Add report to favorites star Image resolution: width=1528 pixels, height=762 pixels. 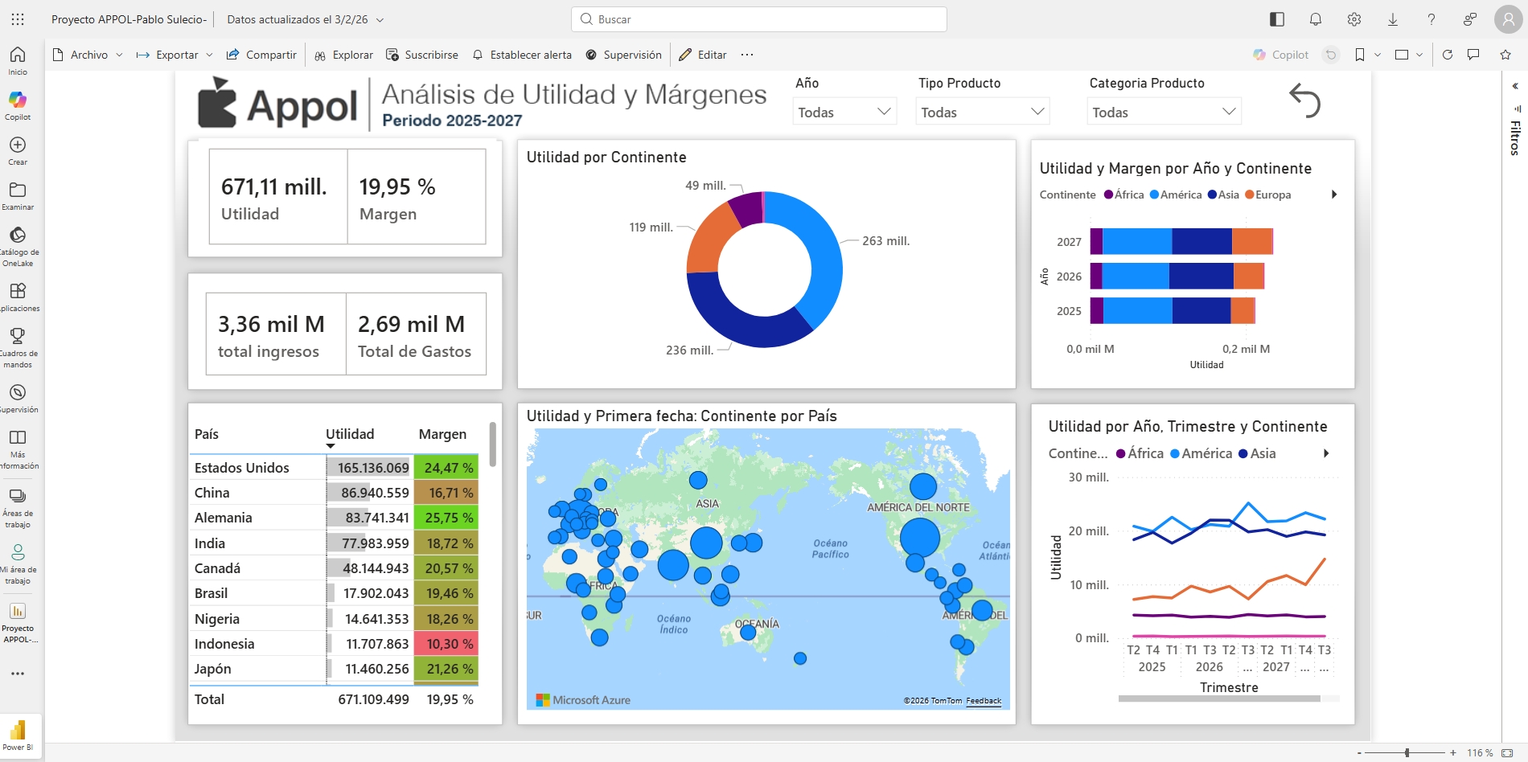point(1505,55)
